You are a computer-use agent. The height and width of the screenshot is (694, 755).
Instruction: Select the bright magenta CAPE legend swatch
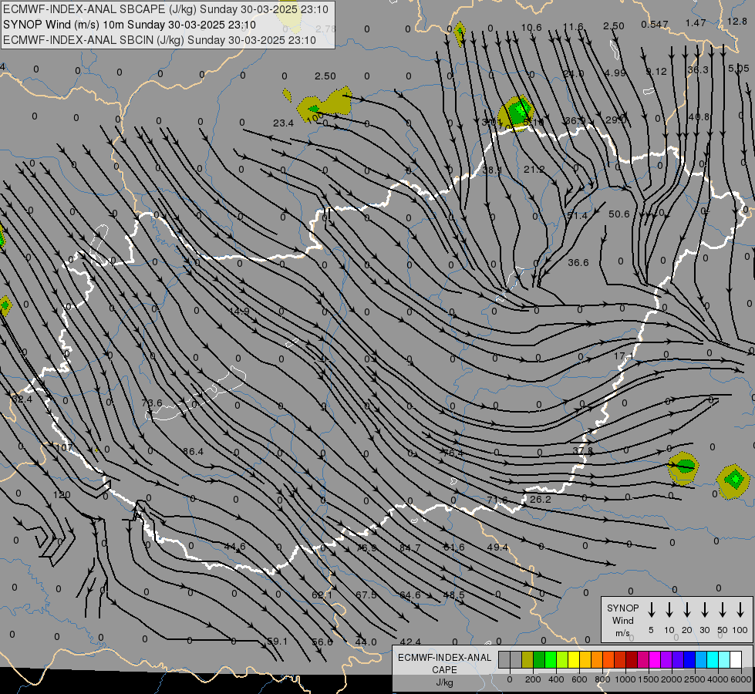pyautogui.click(x=655, y=660)
